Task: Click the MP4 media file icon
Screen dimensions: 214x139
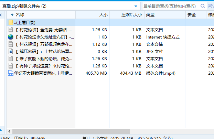Action: [11, 73]
